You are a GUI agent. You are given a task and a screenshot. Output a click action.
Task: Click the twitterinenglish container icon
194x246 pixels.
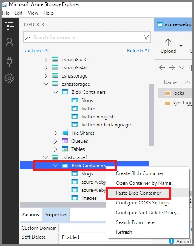75,116
